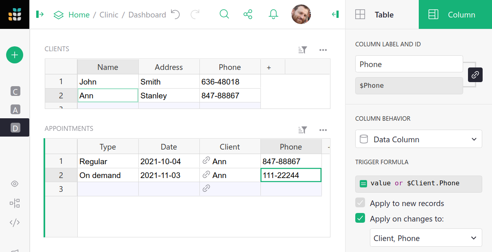
Task: Click the link icon next to the Phone label
Action: (x=475, y=75)
